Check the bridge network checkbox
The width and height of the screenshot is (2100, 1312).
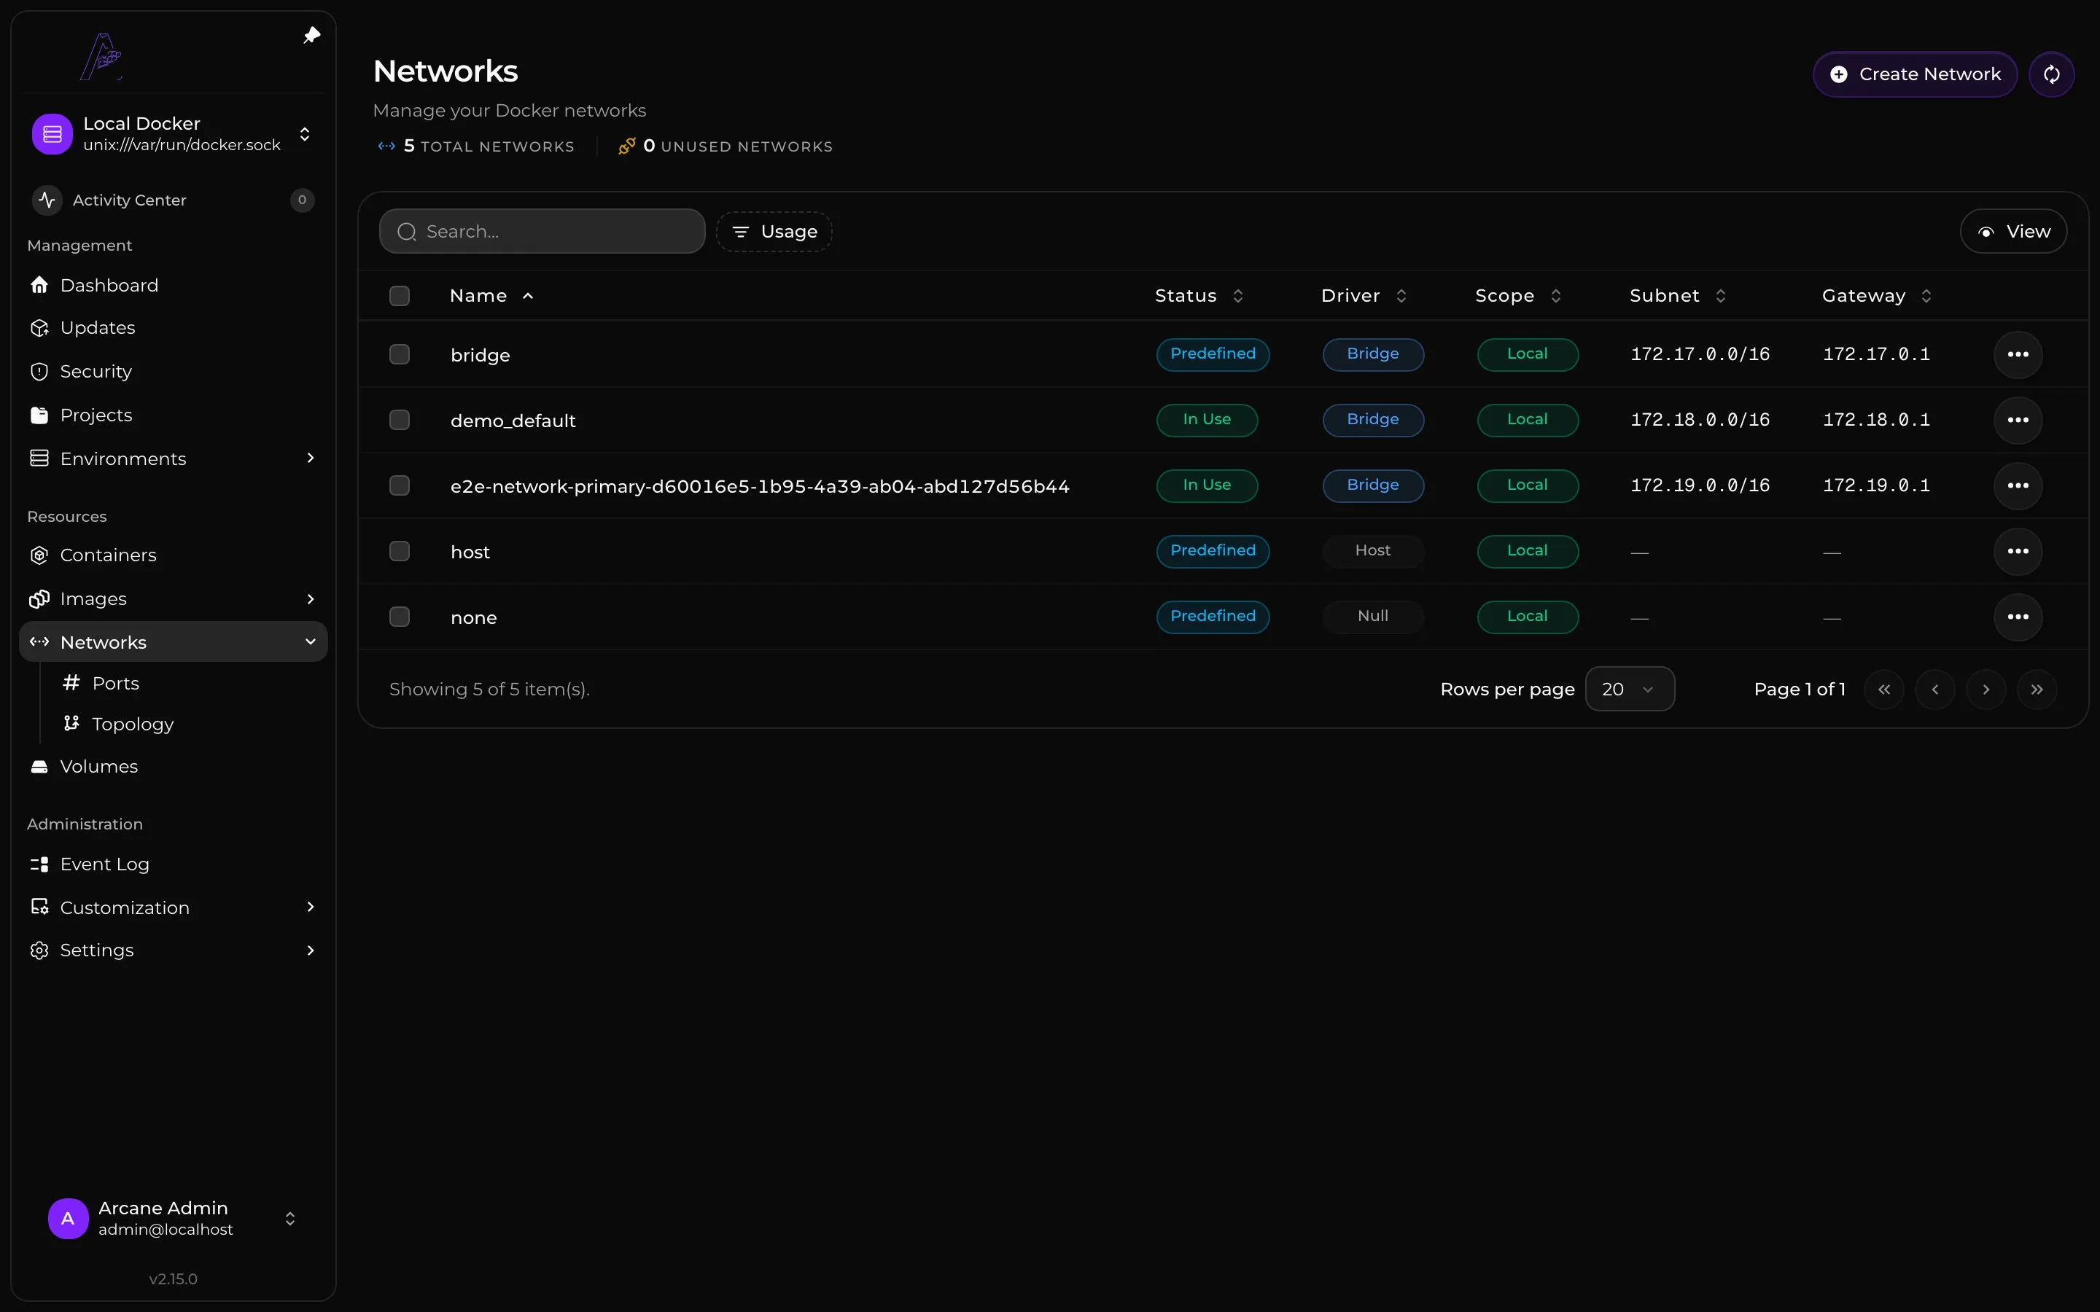coord(399,354)
